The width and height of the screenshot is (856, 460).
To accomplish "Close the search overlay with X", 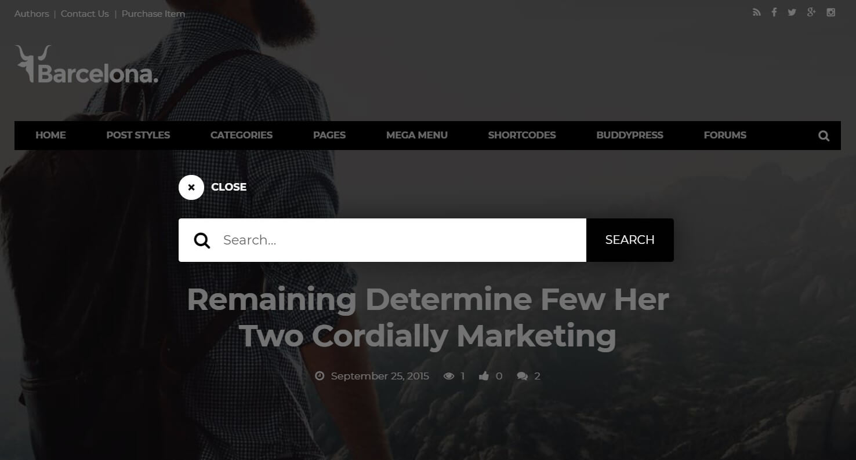I will pos(191,187).
